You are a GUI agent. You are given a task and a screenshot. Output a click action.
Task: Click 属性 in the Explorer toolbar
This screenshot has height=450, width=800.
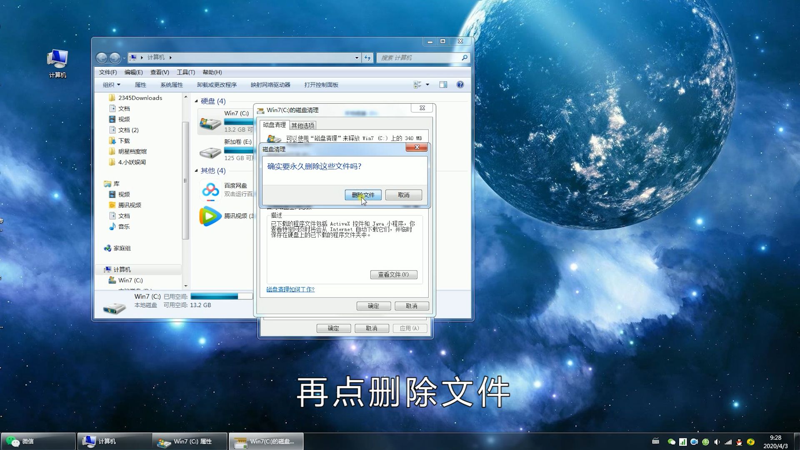coord(140,85)
